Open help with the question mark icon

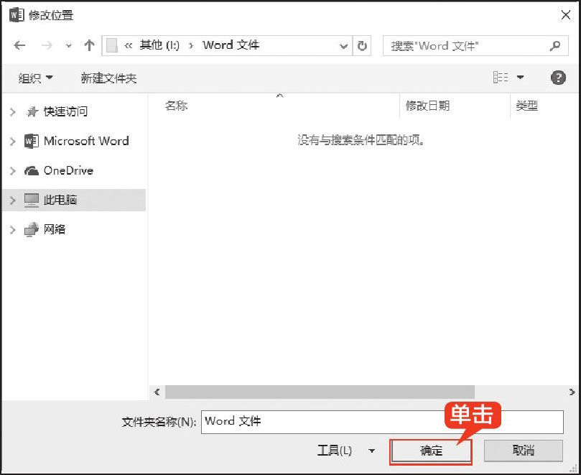[x=558, y=78]
